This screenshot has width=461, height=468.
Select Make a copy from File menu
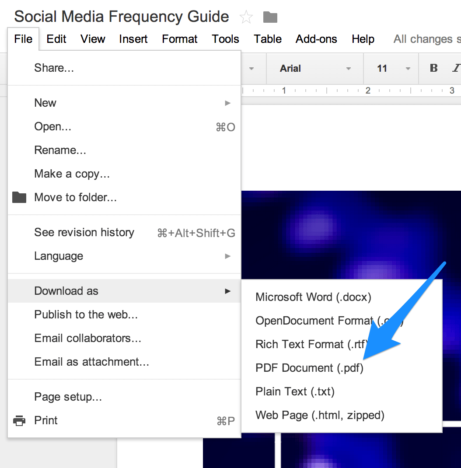pos(72,174)
